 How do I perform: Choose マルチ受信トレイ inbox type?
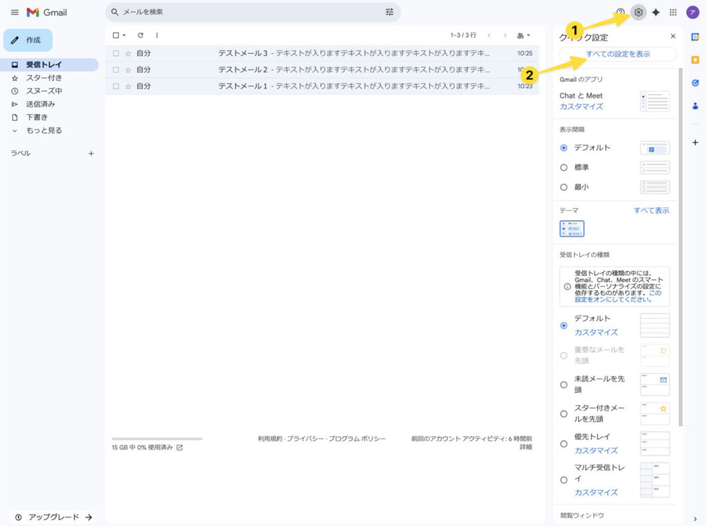(x=564, y=480)
